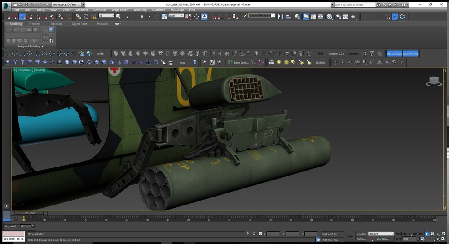
Task: Click the ViewCube in the viewport corner
Action: pyautogui.click(x=433, y=81)
